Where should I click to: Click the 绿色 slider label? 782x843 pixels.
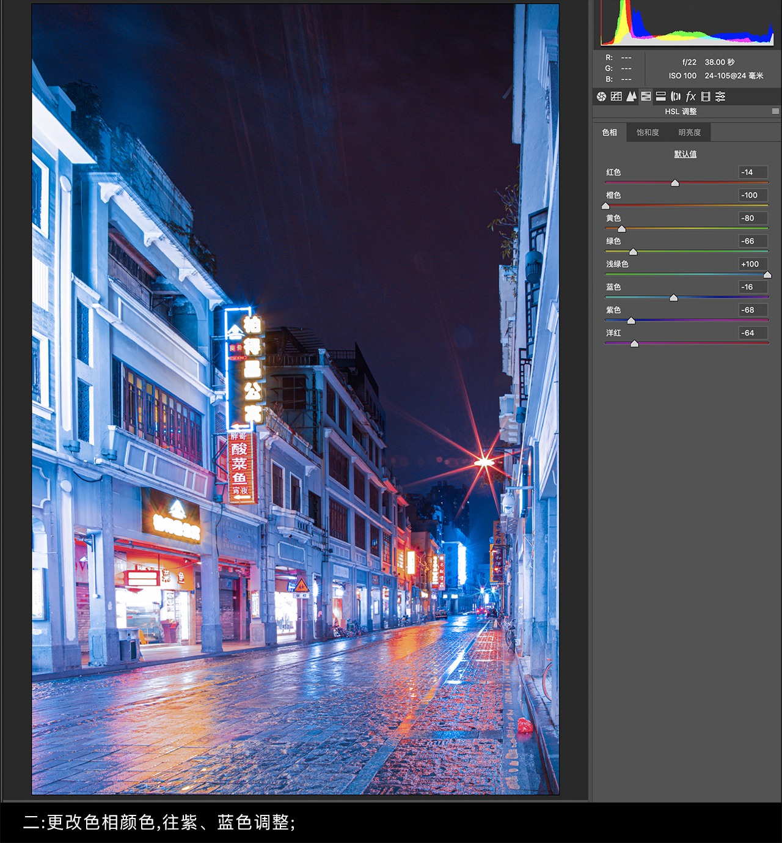click(613, 241)
